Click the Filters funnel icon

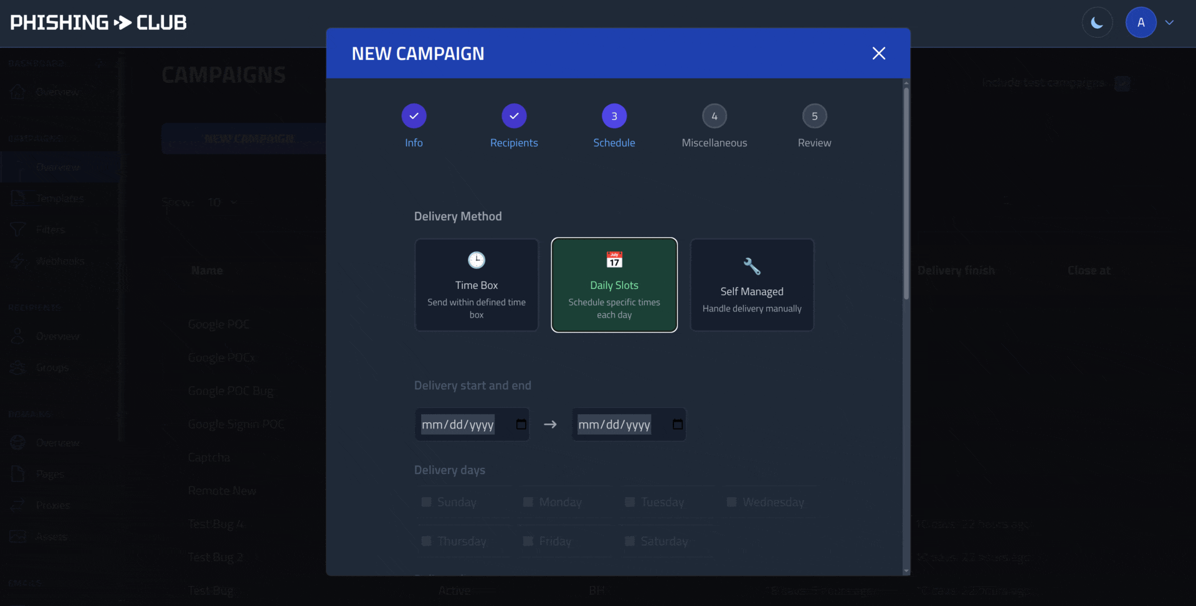click(17, 229)
